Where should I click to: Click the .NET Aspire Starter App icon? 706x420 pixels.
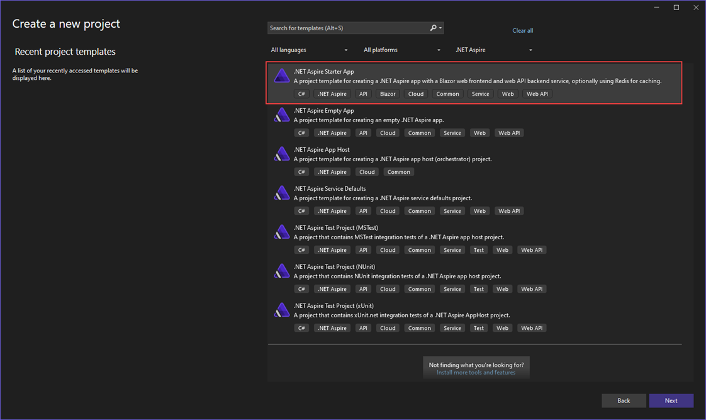click(x=282, y=76)
